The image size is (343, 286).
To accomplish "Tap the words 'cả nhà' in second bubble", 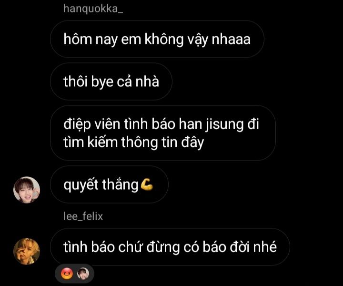I will 138,82.
